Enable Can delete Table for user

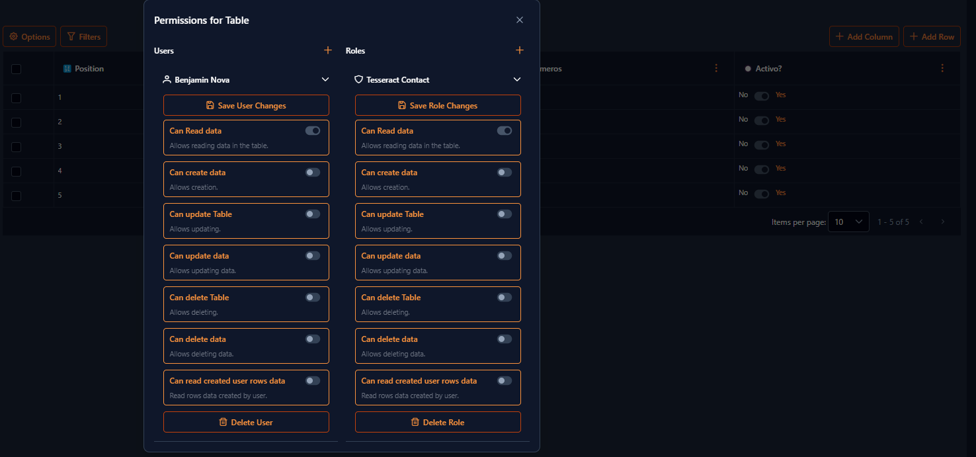coord(313,298)
